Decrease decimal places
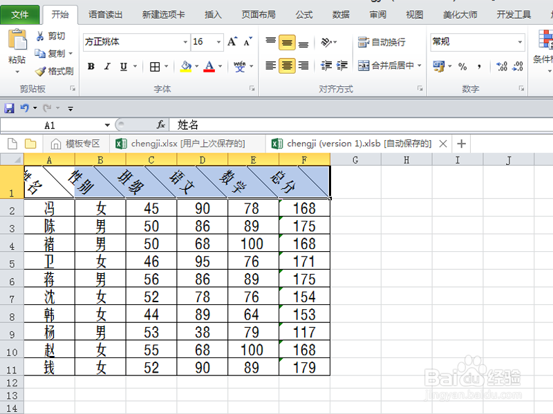 tap(518, 66)
